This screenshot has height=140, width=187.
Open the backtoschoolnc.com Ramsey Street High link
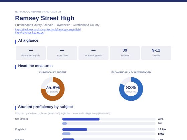[48, 29]
